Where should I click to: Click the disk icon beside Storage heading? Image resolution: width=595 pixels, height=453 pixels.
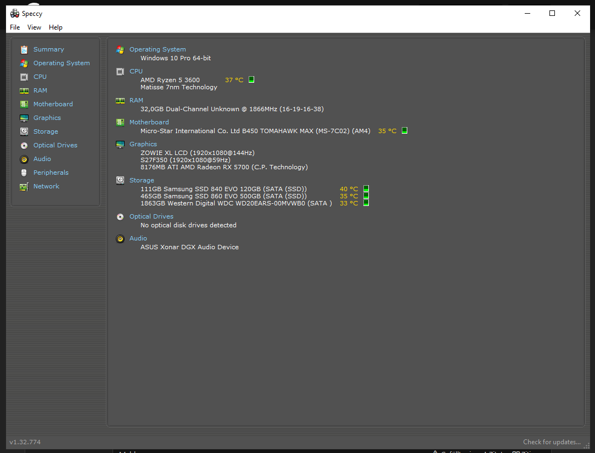(x=120, y=180)
